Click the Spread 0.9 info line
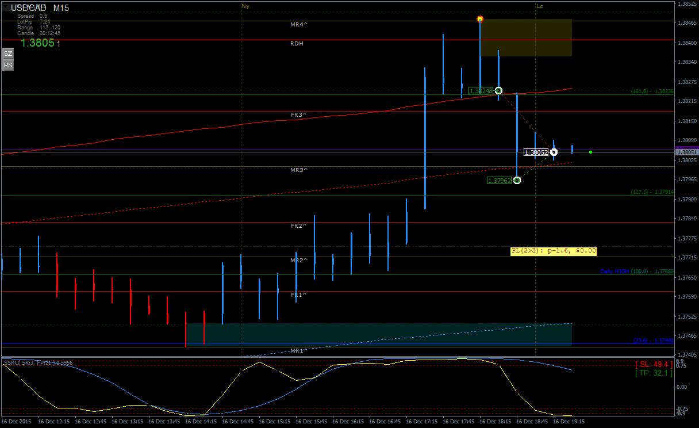 click(32, 16)
